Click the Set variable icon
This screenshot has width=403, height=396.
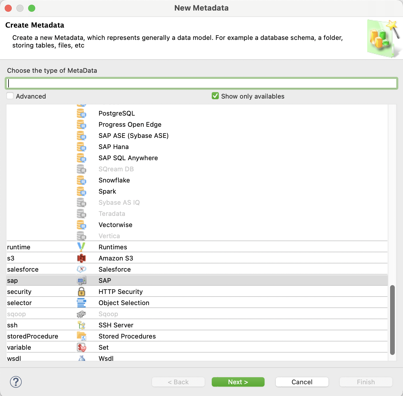(x=82, y=347)
